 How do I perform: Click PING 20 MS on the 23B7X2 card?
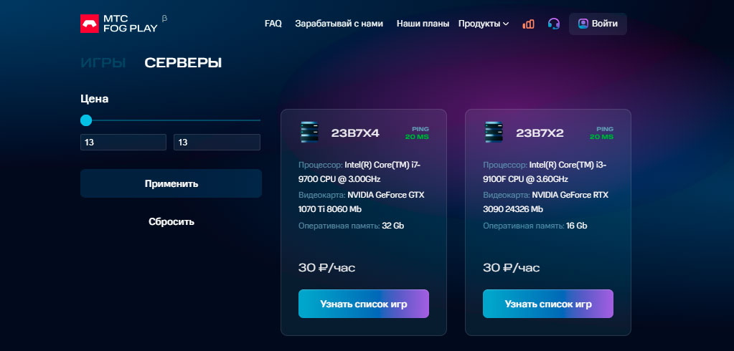601,133
